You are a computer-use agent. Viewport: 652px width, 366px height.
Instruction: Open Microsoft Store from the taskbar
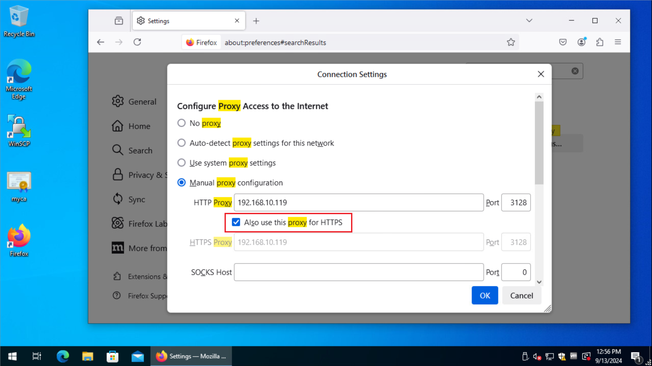click(x=112, y=356)
